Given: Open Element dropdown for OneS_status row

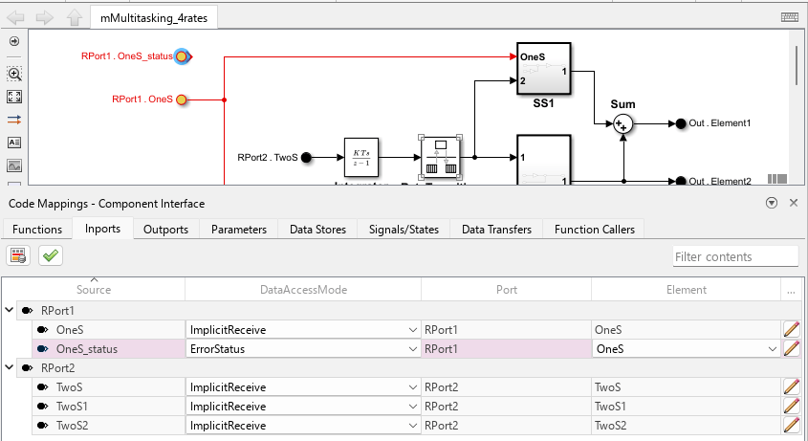Looking at the screenshot, I should (x=772, y=348).
